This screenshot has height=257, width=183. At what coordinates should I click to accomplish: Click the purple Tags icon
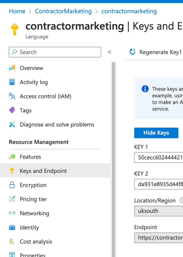pyautogui.click(x=12, y=110)
